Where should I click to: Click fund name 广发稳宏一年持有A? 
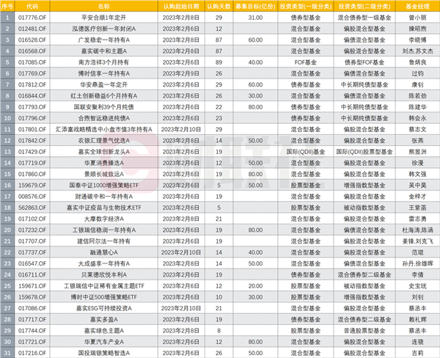(104, 40)
